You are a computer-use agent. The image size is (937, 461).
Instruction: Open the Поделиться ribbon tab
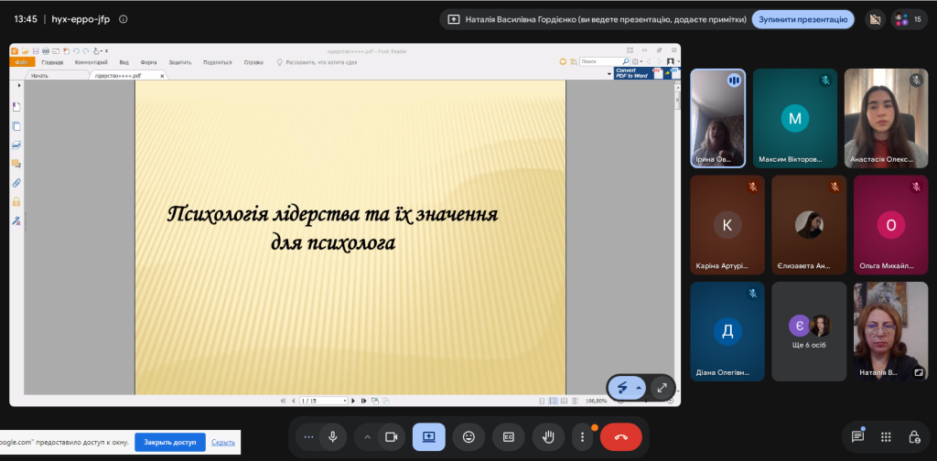point(218,62)
